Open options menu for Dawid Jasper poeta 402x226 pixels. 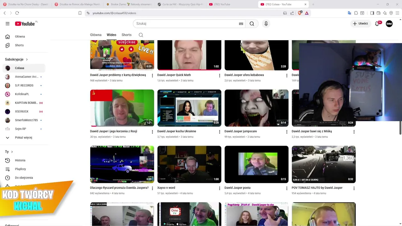(x=287, y=188)
